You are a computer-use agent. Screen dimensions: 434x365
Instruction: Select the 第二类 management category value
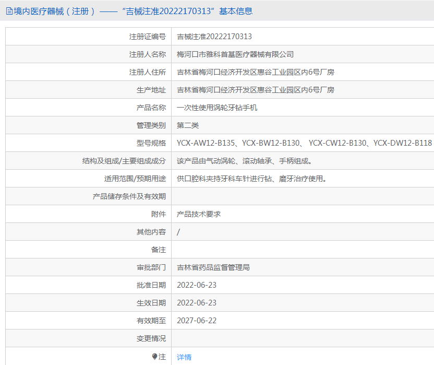(188, 125)
